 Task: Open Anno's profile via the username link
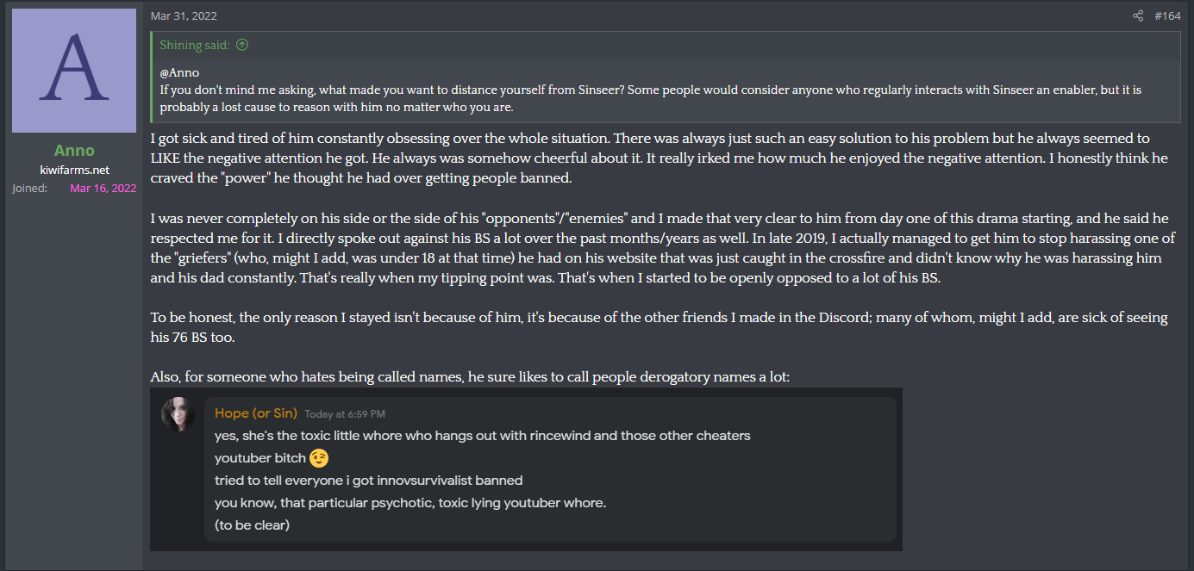point(74,151)
